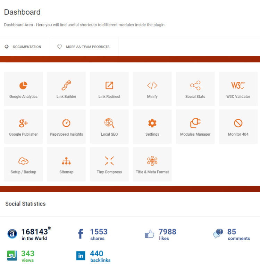
Task: Open the Google Analytics pie chart icon
Action: (23, 85)
